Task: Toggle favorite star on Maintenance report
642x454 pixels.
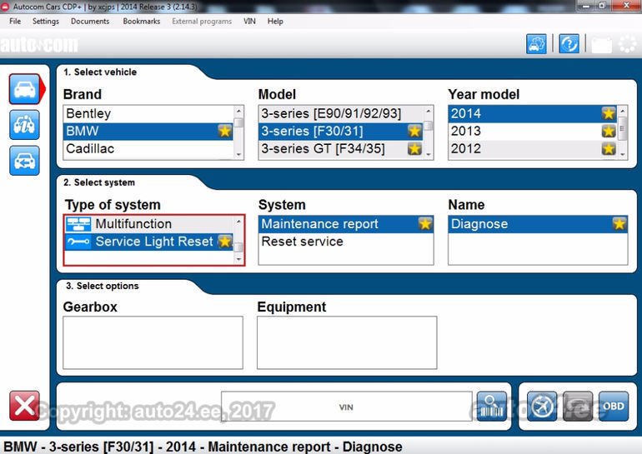Action: pyautogui.click(x=425, y=224)
